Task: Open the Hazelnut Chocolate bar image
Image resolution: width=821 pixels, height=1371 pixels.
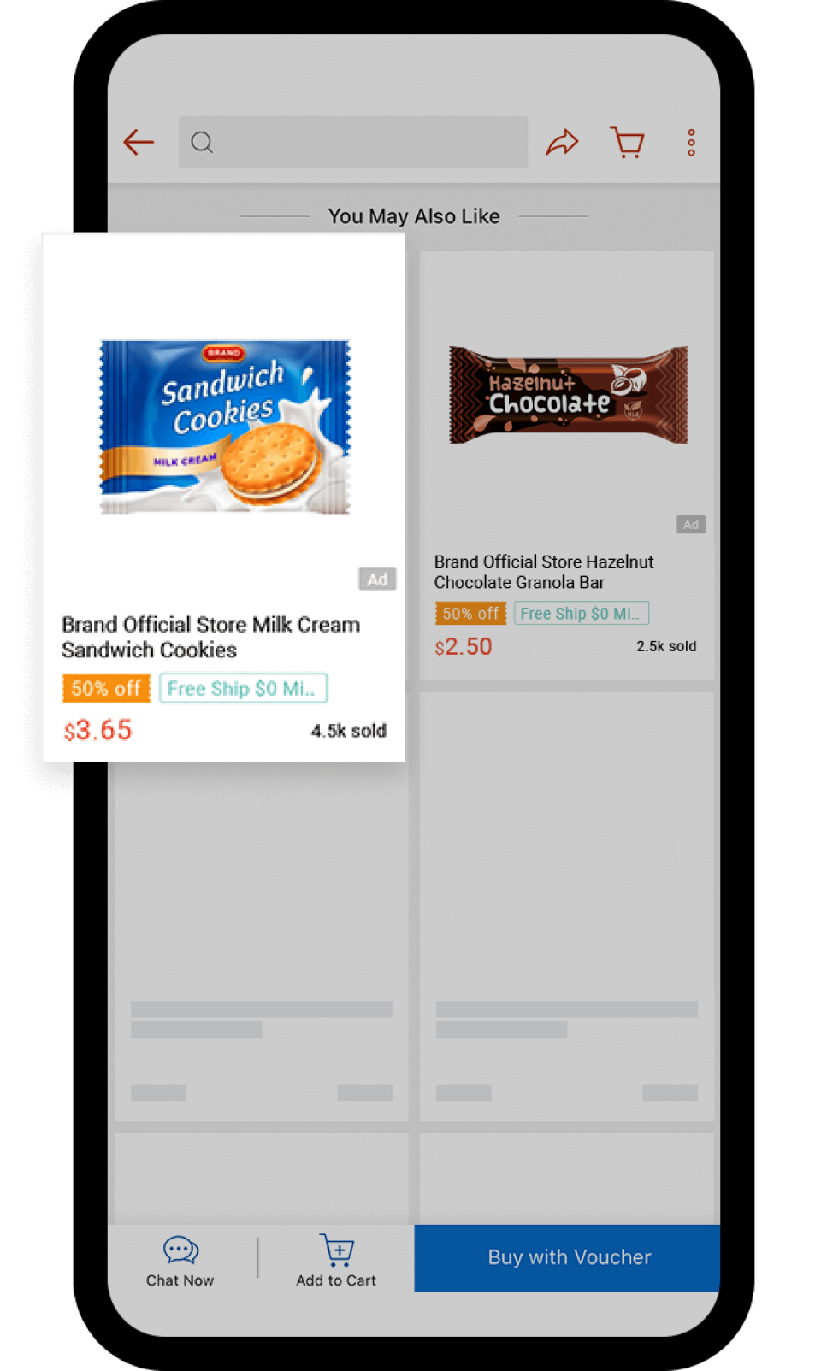Action: (569, 395)
